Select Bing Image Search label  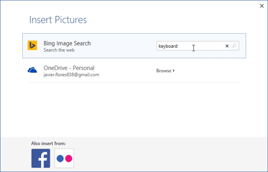(67, 43)
